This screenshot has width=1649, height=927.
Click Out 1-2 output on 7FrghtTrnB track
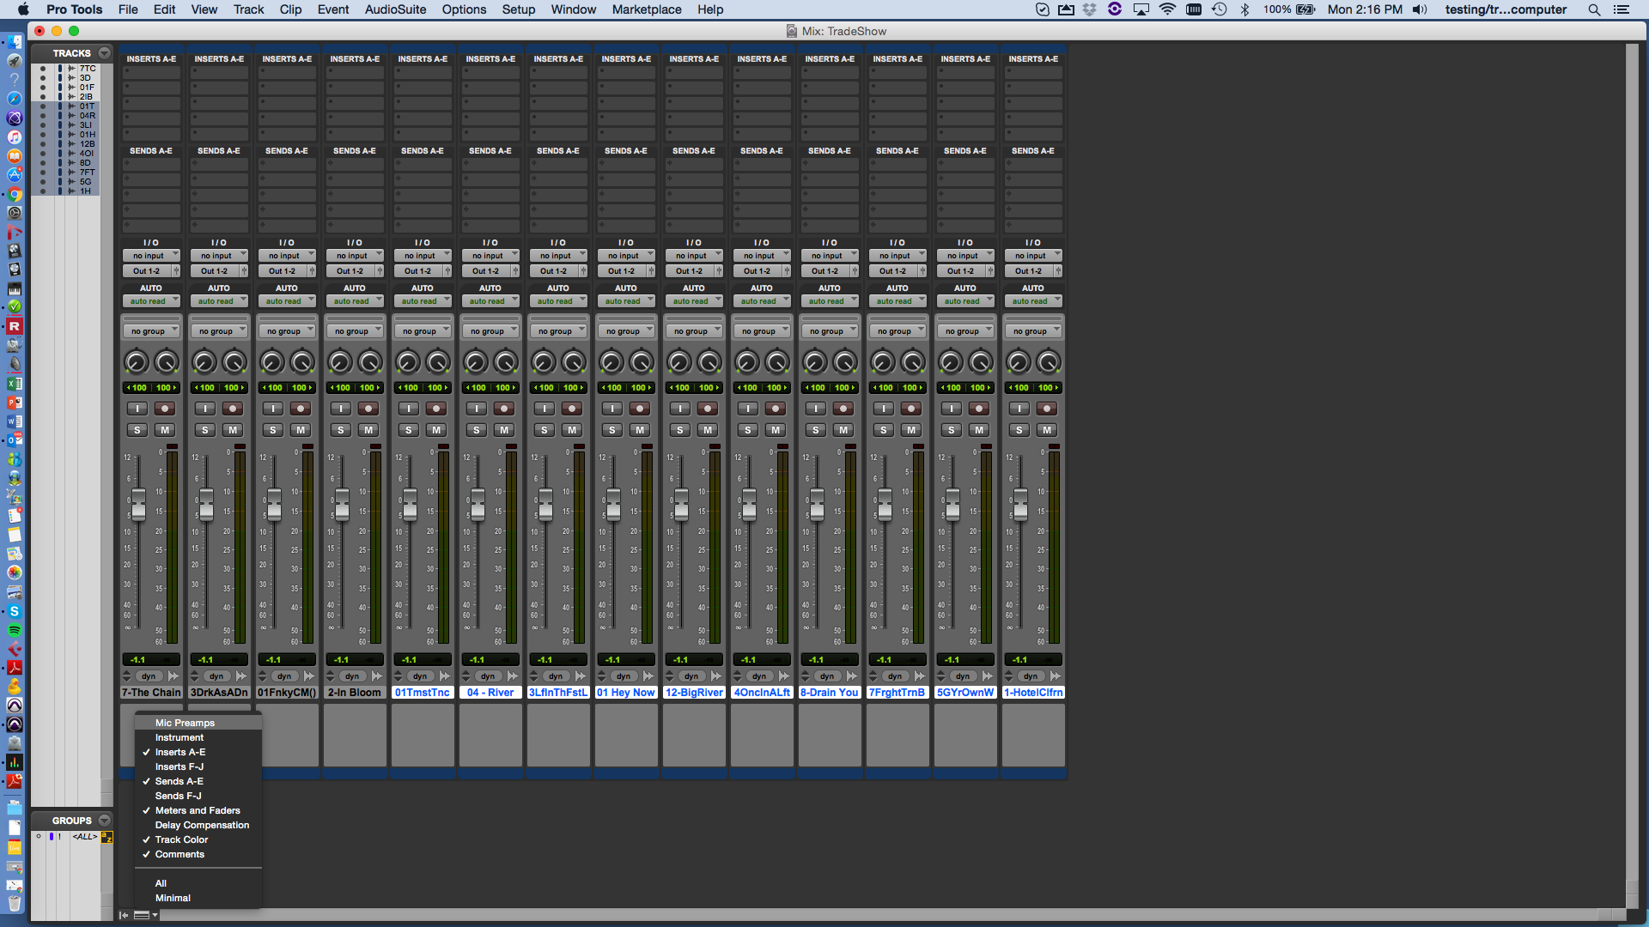pyautogui.click(x=892, y=271)
